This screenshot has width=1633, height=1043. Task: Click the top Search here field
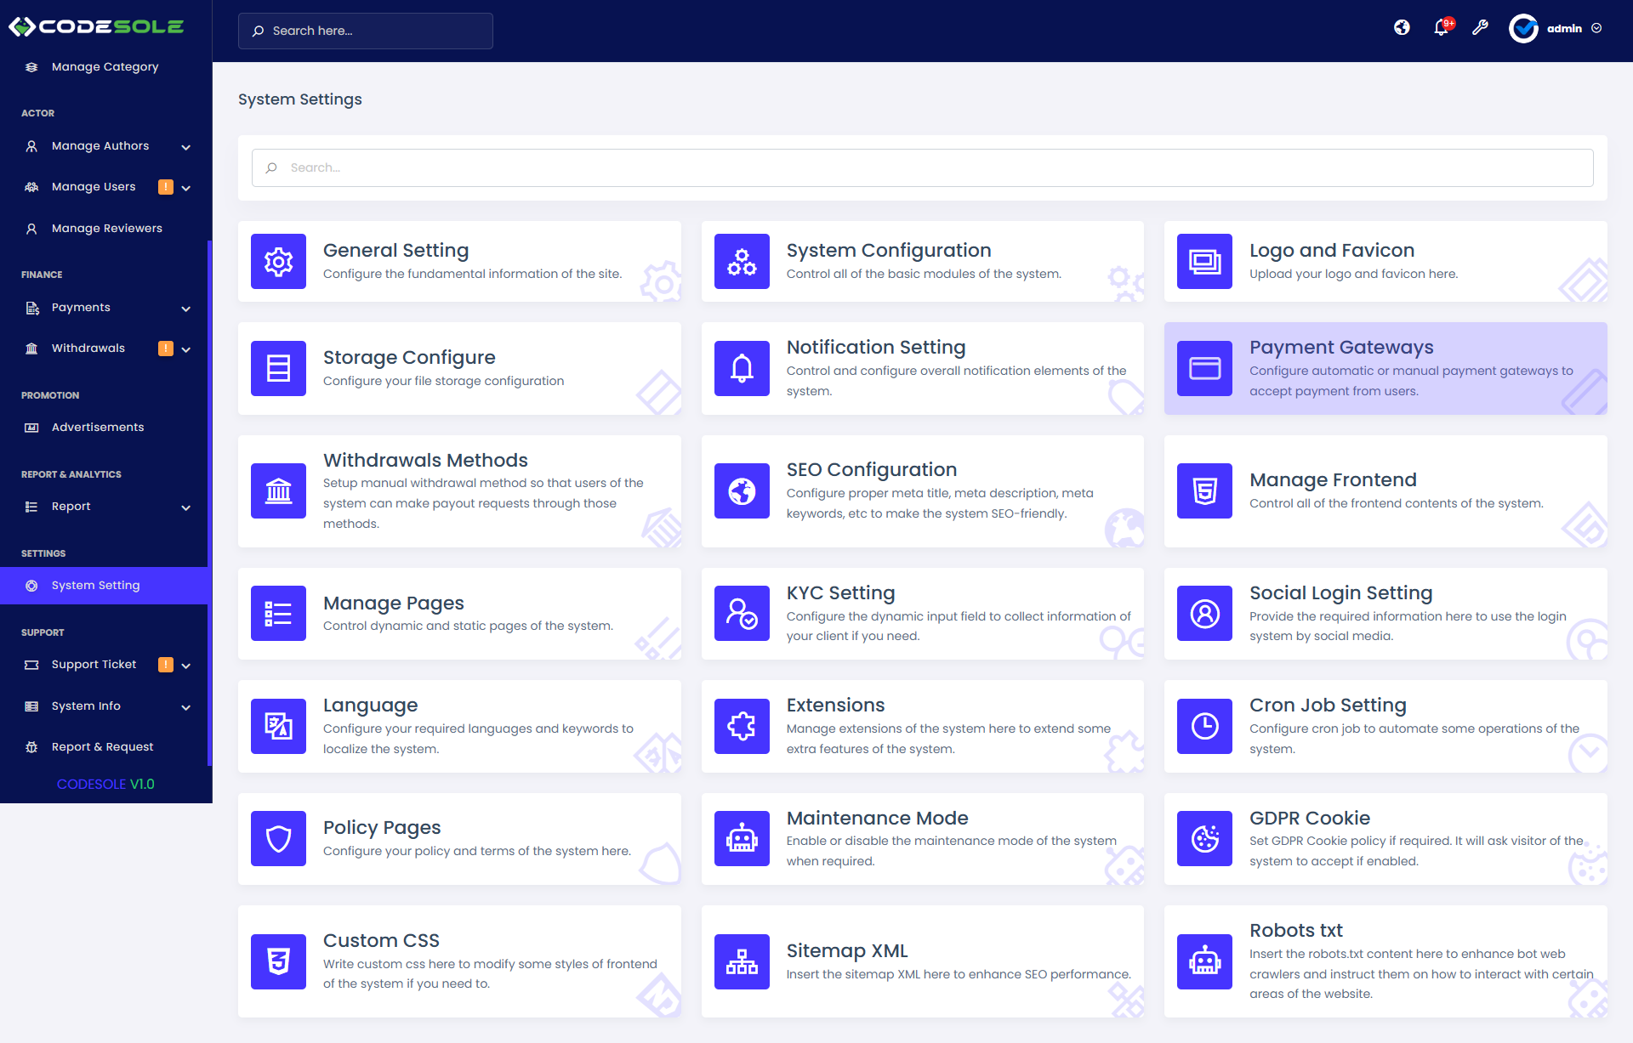[x=366, y=31]
